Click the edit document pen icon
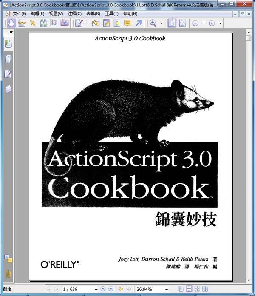Image resolution: width=255 pixels, height=296 pixels. (79, 23)
